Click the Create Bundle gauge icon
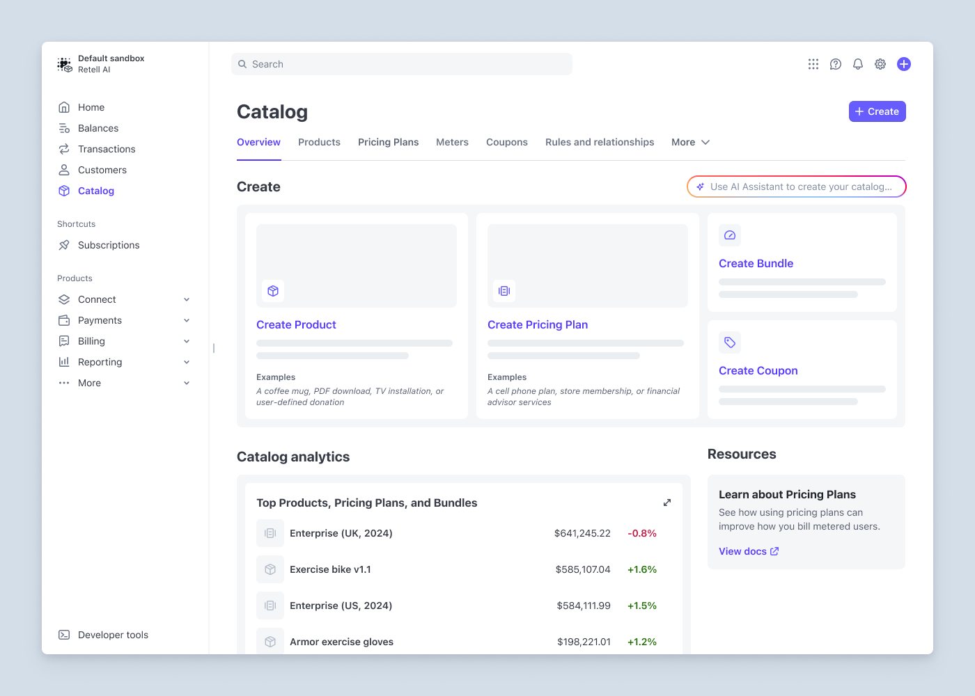975x696 pixels. point(730,235)
